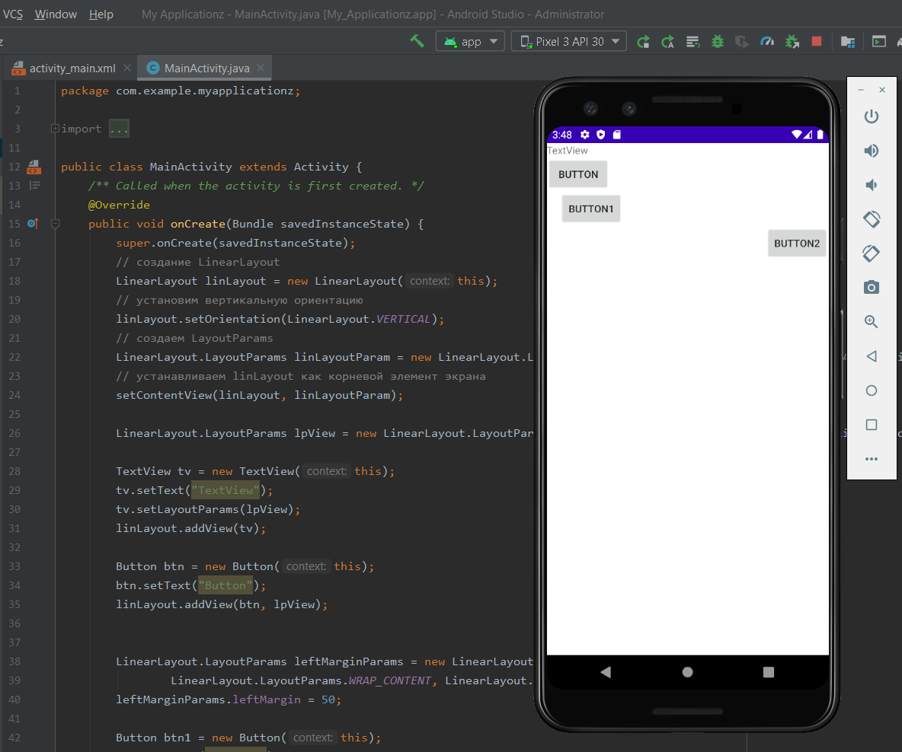Open the Window menu
Screen dimensions: 902x752
56,14
